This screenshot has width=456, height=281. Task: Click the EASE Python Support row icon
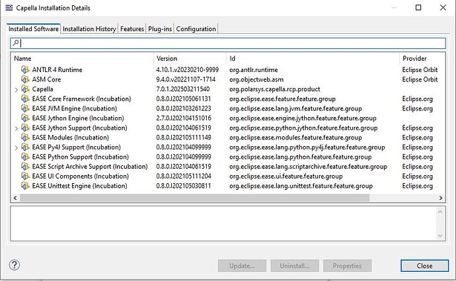click(x=25, y=157)
